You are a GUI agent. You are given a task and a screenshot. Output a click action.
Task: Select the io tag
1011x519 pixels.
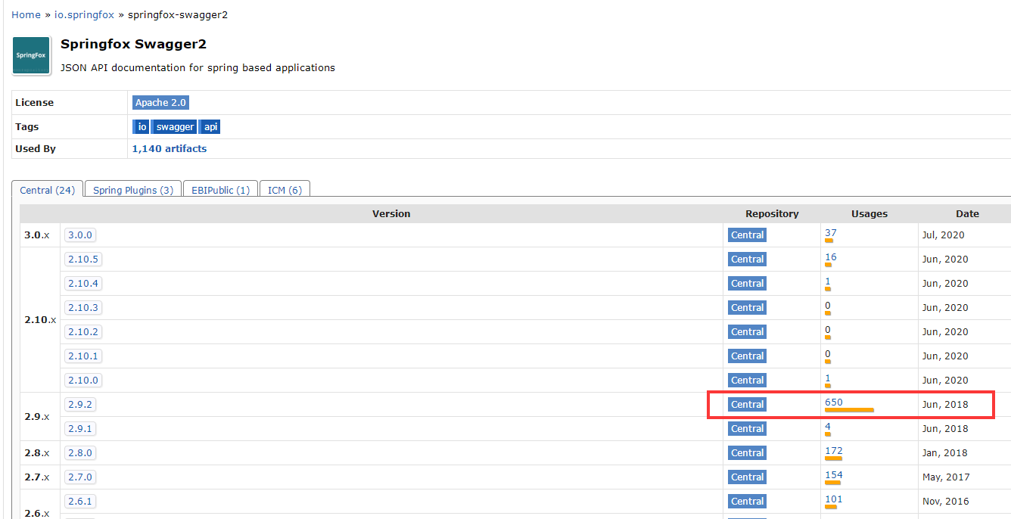point(142,127)
